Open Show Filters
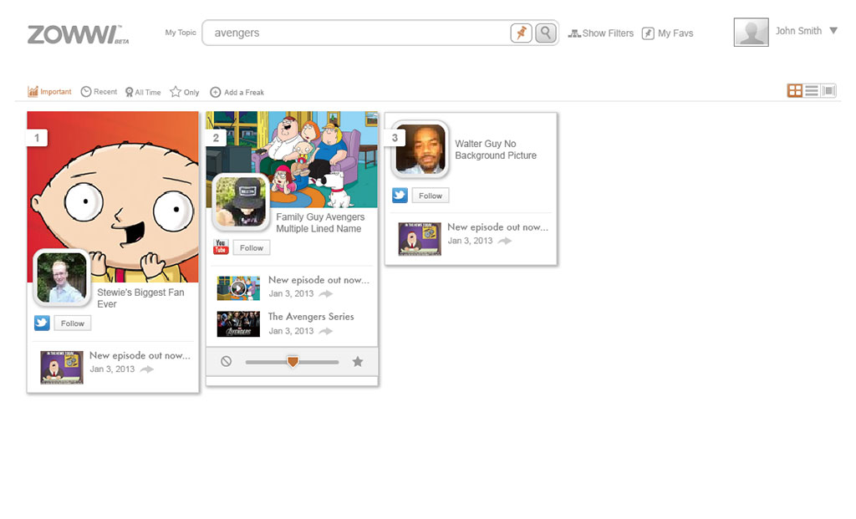This screenshot has width=856, height=519. (x=600, y=33)
